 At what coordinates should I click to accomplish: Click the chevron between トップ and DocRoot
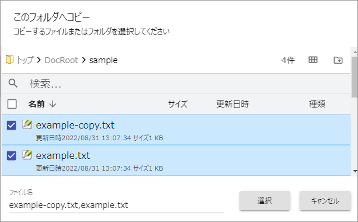tap(39, 60)
